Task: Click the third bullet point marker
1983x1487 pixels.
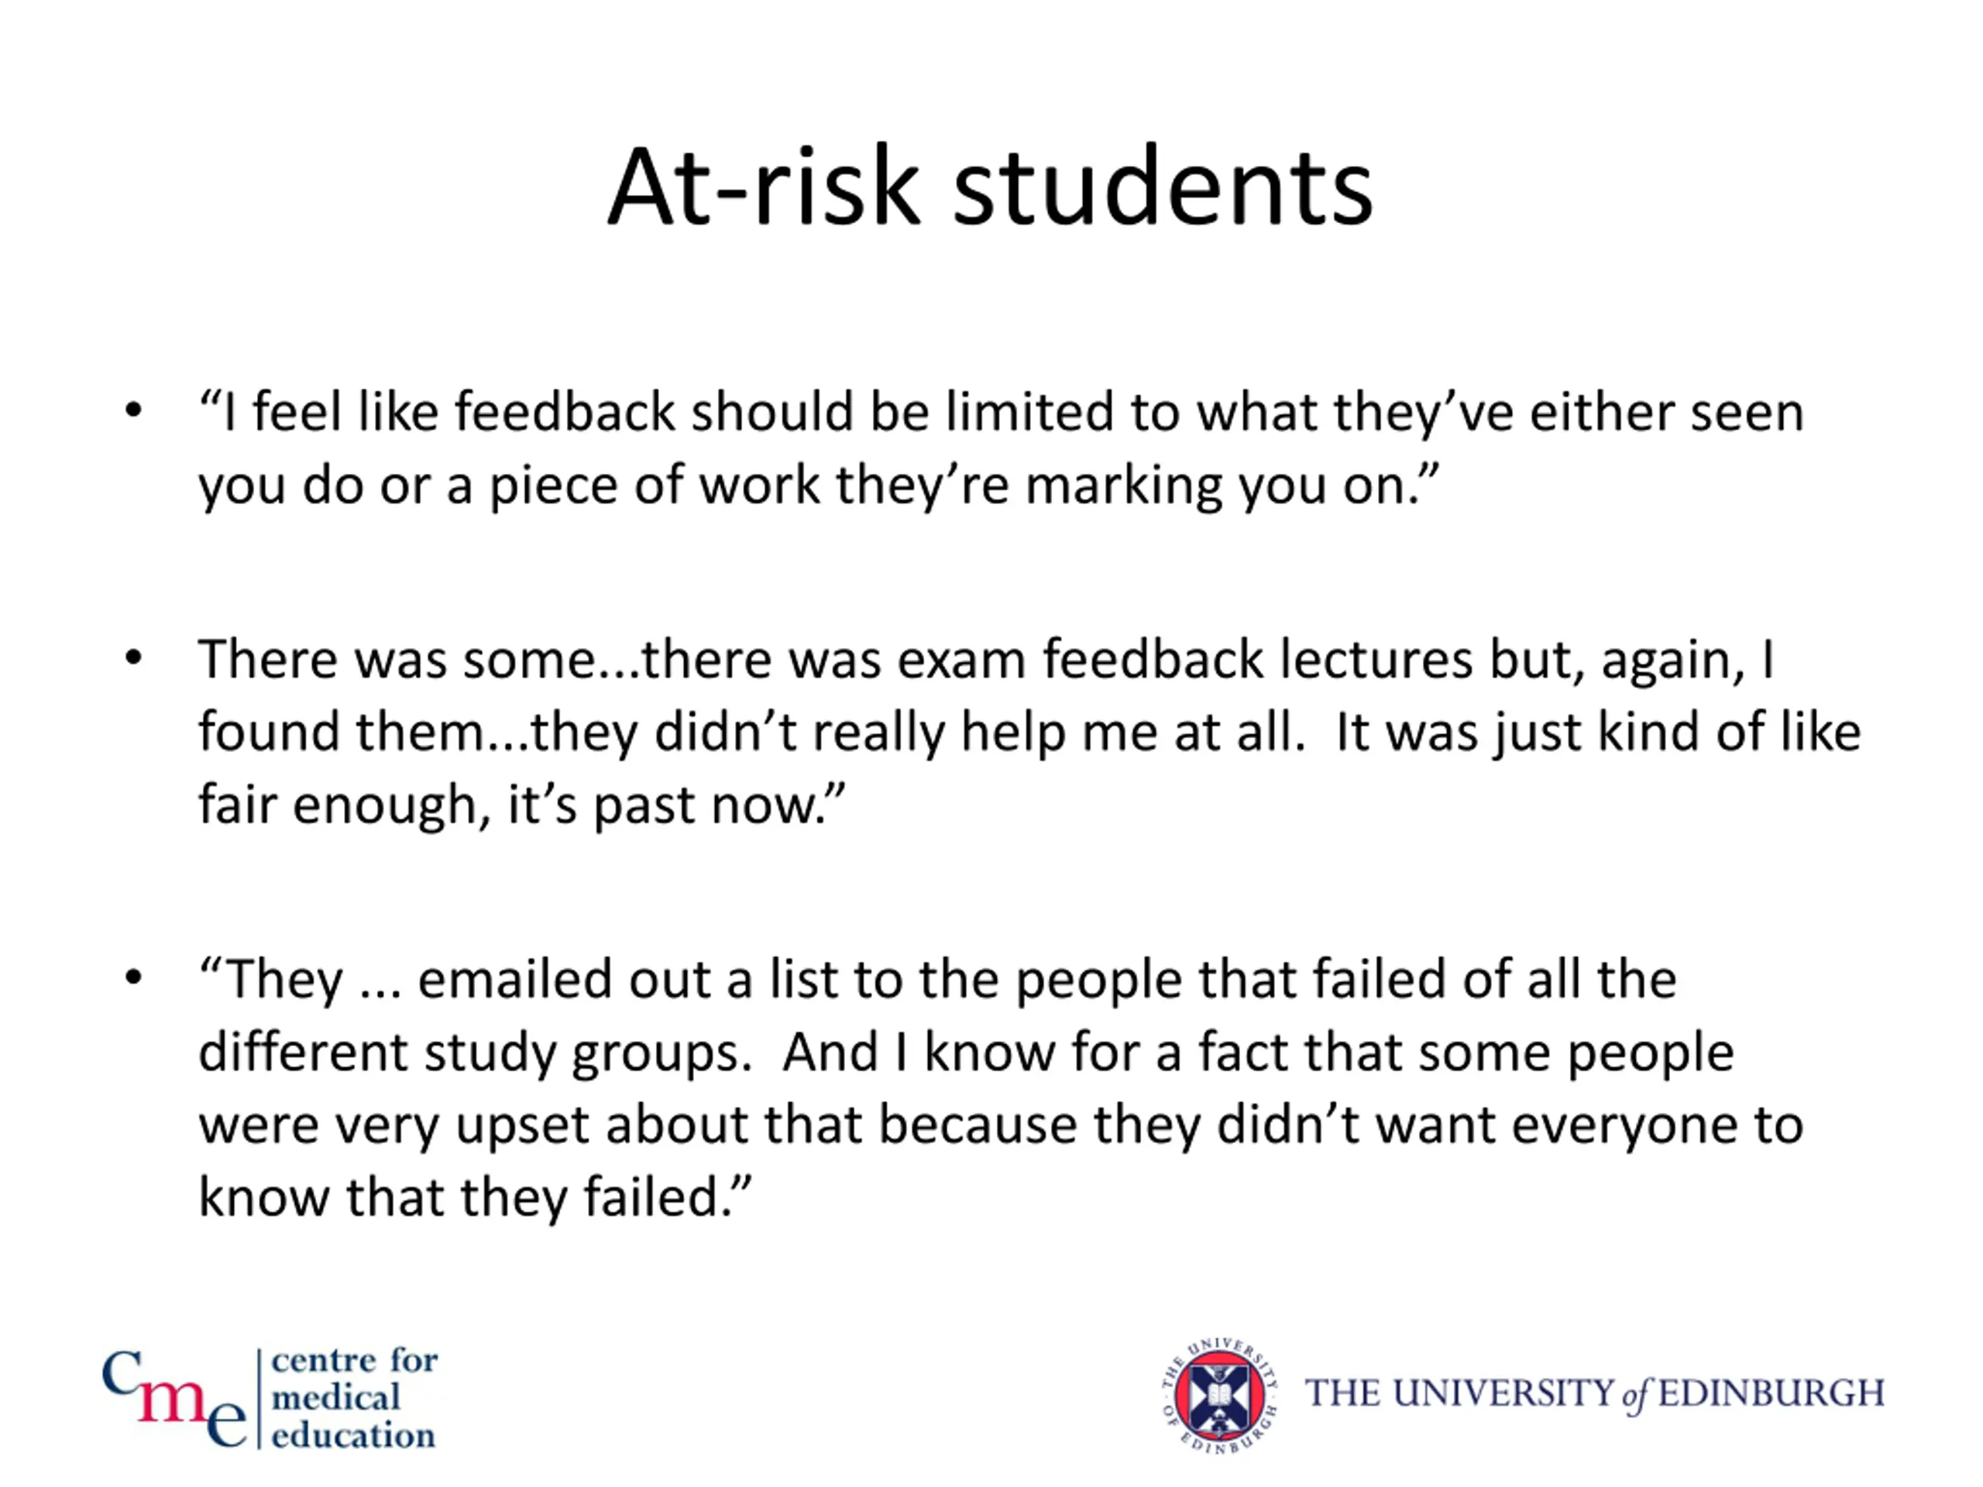Action: pos(133,978)
